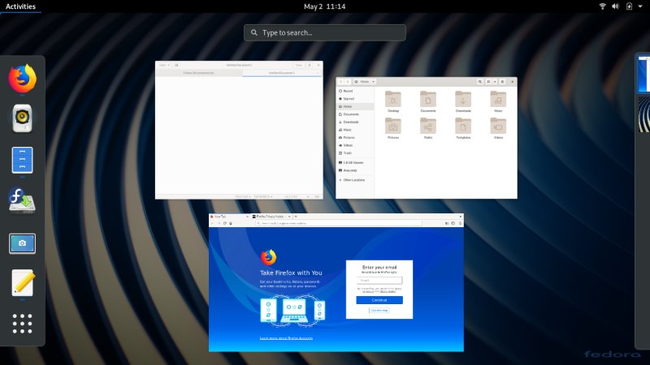Open the Screenshot app in dash

click(23, 243)
